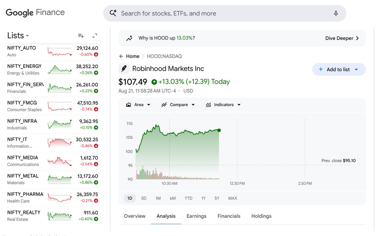Click the Dive Deeper chevron arrow

tap(357, 38)
